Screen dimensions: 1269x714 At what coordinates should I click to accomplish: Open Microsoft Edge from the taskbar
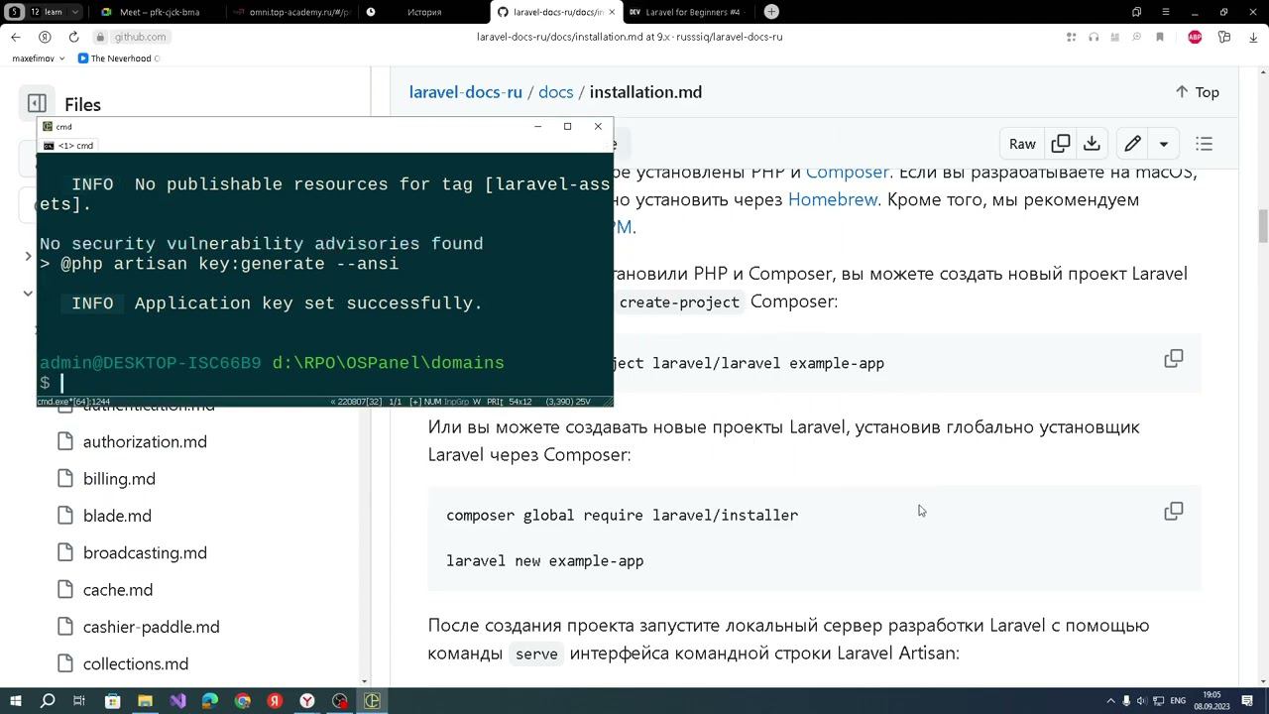210,701
